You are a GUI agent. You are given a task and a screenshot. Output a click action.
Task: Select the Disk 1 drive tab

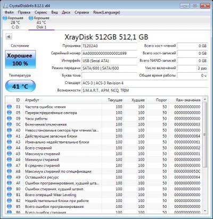tap(41, 22)
